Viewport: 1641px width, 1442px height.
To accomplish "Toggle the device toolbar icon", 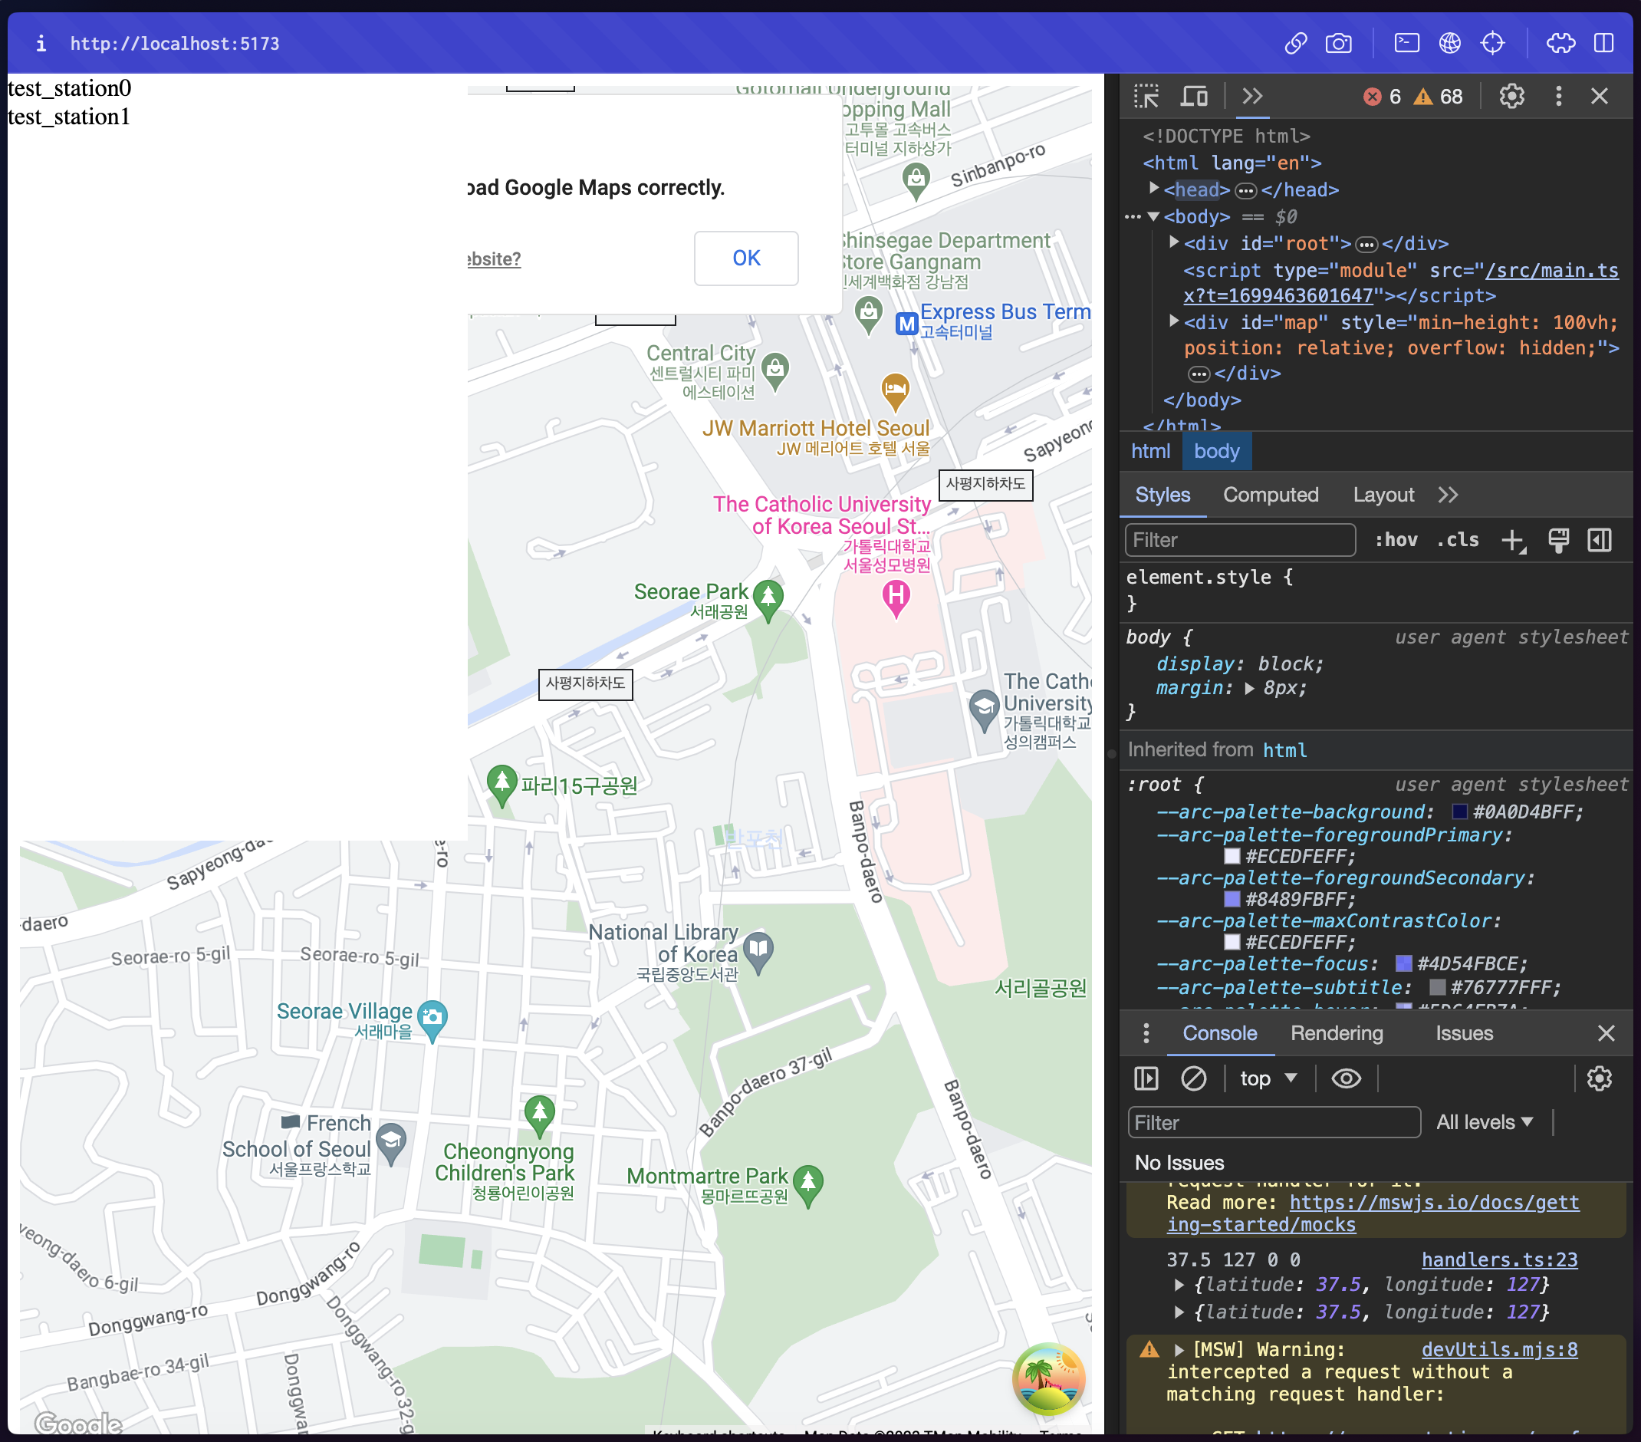I will tap(1194, 97).
